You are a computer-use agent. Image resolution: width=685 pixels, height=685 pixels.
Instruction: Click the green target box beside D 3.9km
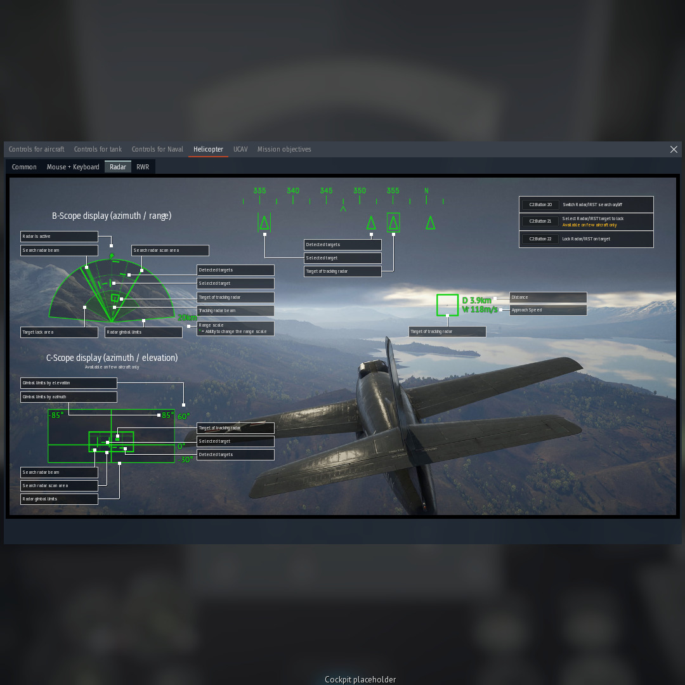(447, 305)
